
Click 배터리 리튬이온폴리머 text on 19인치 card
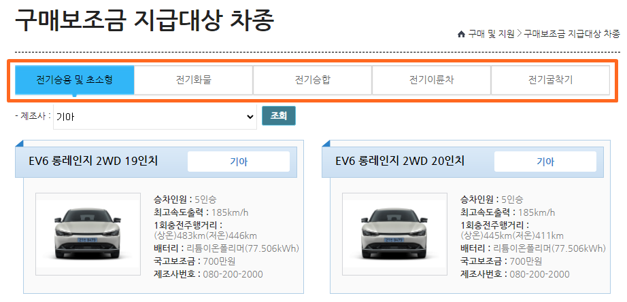[x=226, y=248]
